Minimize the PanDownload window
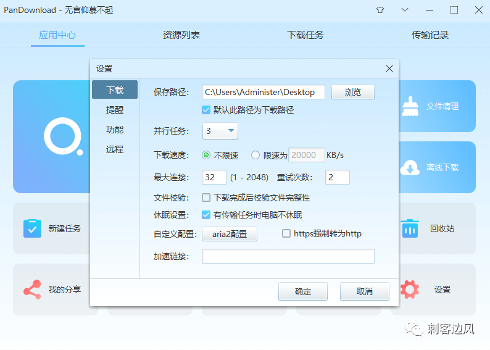This screenshot has height=350, width=490. (430, 10)
